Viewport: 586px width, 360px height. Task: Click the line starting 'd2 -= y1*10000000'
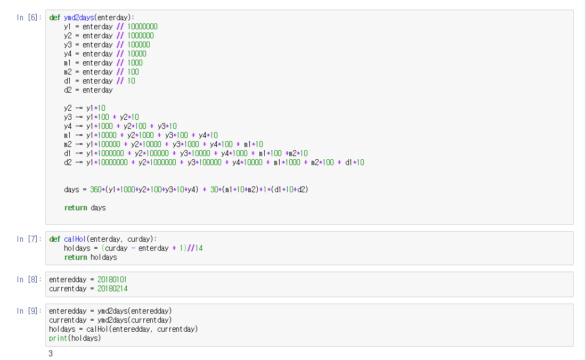click(x=214, y=162)
